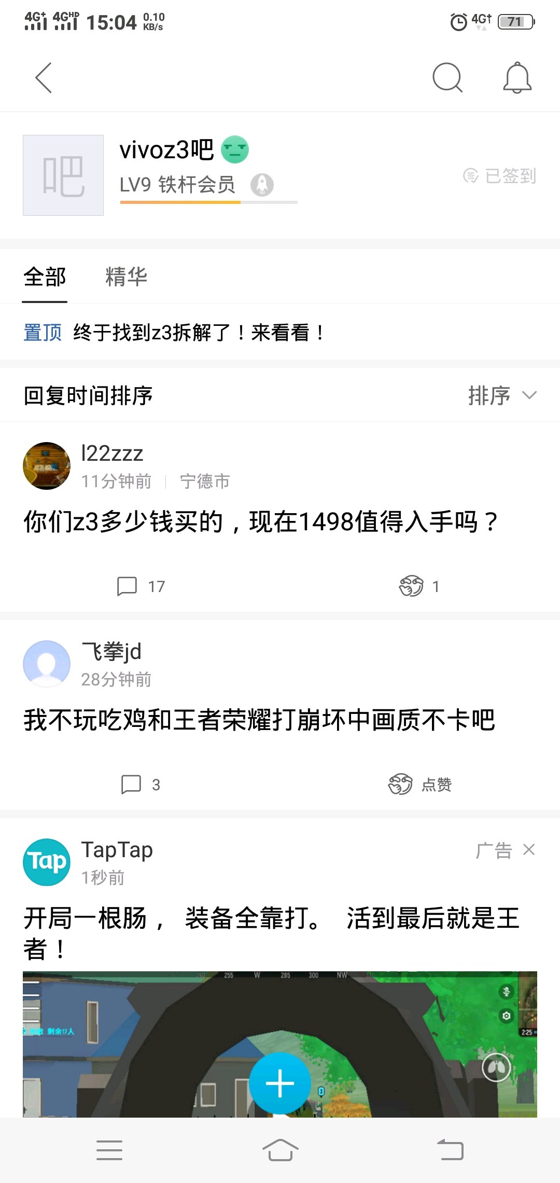Screen dimensions: 560x1183
Task: Open comments on 飞拳jd's post
Action: click(140, 785)
